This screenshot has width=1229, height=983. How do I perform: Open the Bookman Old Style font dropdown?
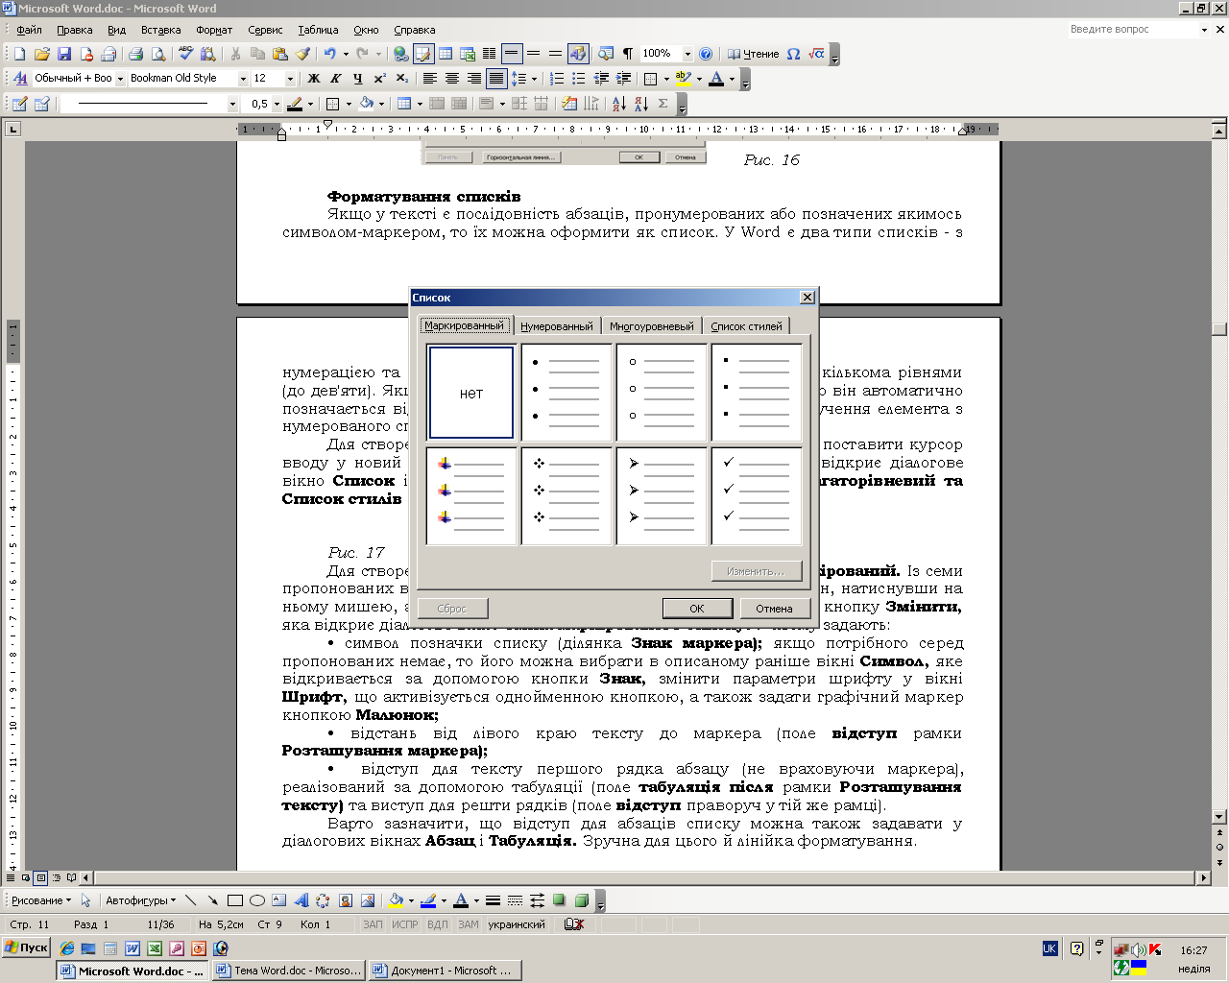pos(243,79)
